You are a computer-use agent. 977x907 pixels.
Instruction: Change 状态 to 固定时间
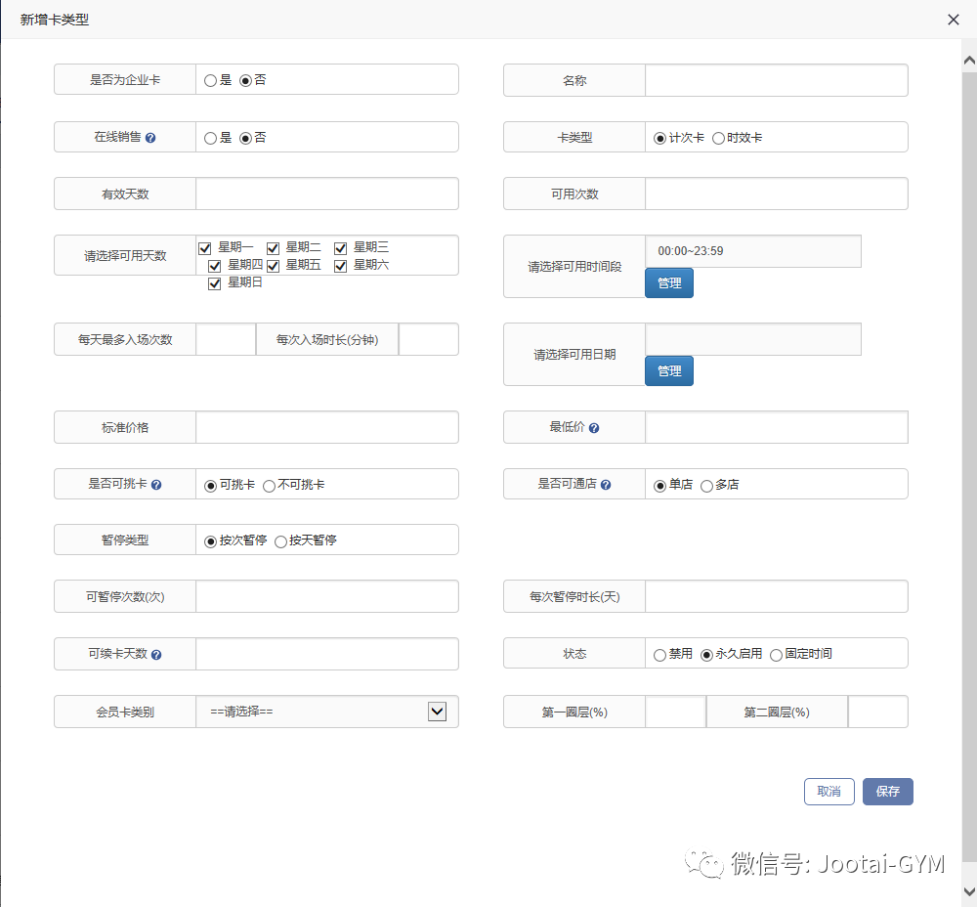(777, 653)
